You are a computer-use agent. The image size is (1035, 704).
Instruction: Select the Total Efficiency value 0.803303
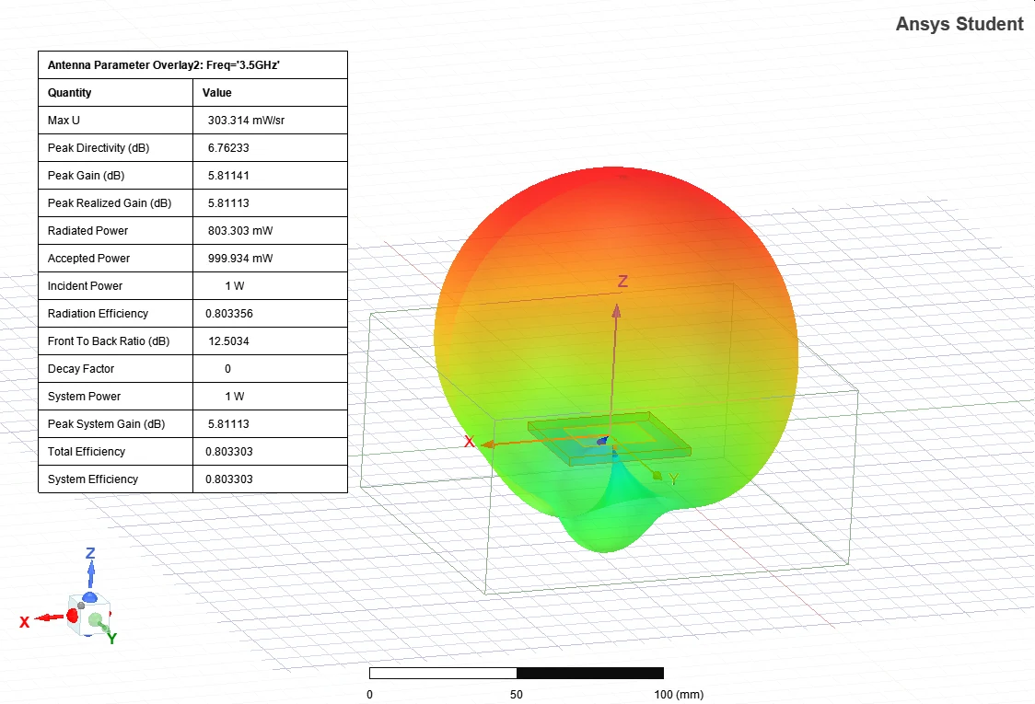(229, 451)
